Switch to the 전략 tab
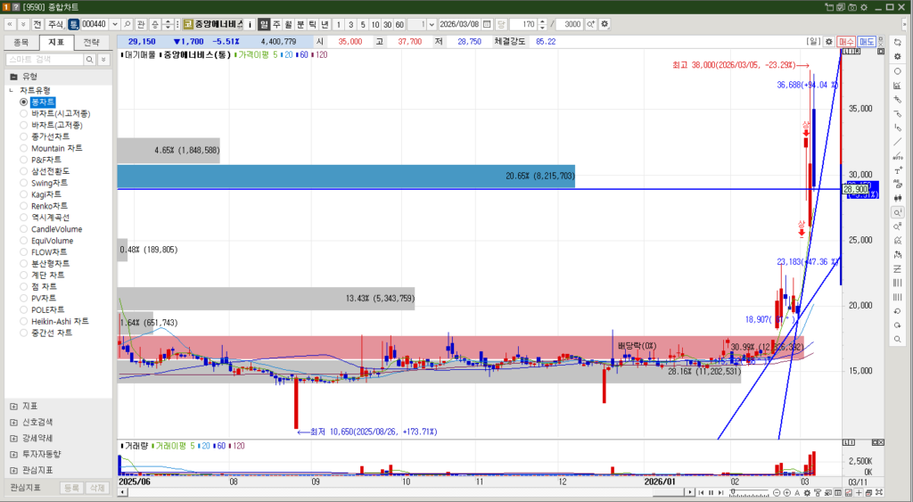Viewport: 913px width, 502px height. point(92,42)
